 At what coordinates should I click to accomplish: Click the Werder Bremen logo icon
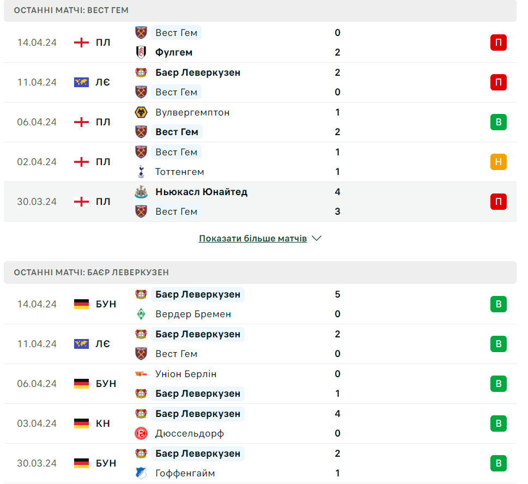141,314
